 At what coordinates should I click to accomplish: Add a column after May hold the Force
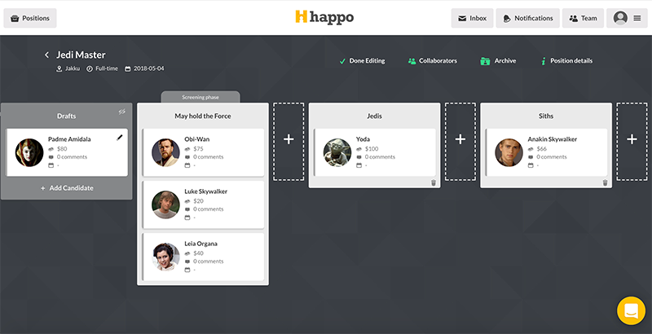(x=289, y=141)
